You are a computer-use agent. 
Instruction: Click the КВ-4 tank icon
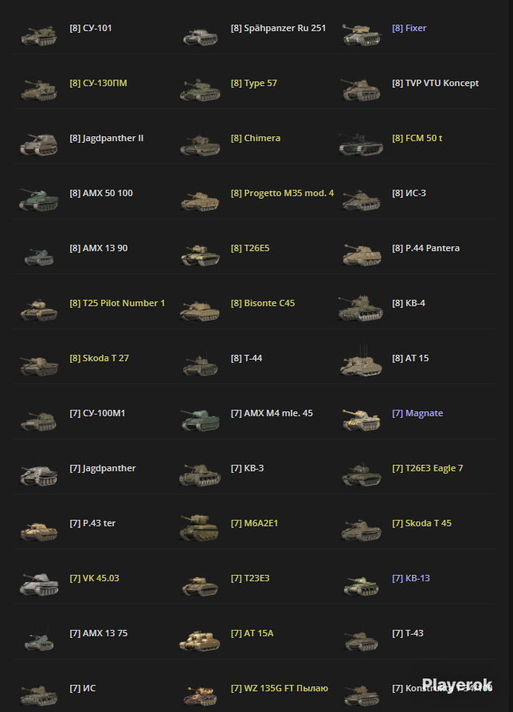tap(361, 309)
